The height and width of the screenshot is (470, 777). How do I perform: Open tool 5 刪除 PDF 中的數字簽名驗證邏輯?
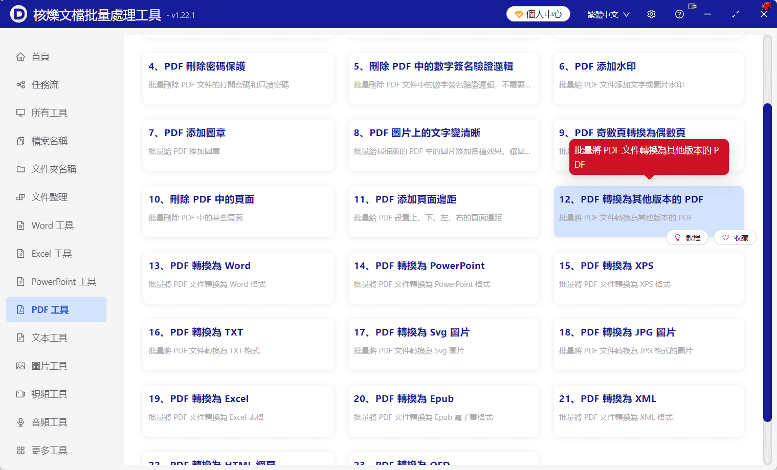tap(443, 79)
